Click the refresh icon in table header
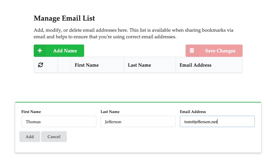276x168 pixels. (x=40, y=65)
